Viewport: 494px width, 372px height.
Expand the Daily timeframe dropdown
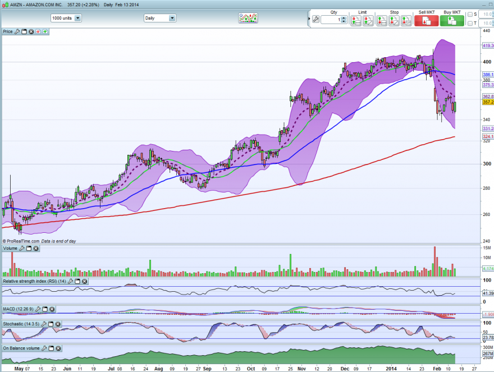point(172,19)
